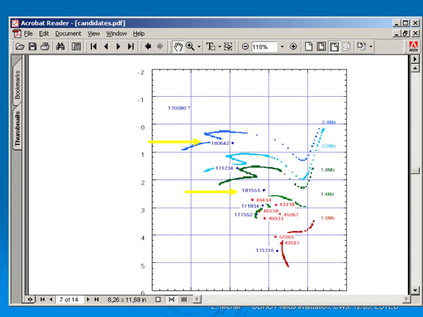Click the vertical scrollbar up arrow
Screen dimensions: 423x317
point(415,68)
